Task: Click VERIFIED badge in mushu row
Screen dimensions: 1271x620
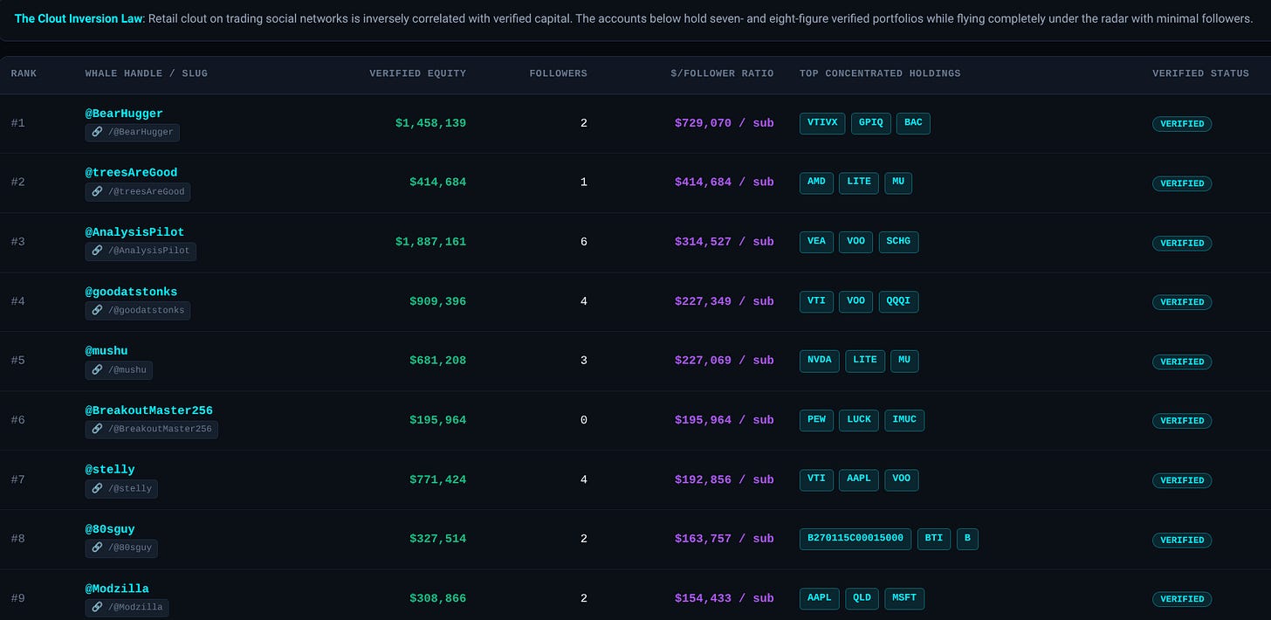Action: [x=1182, y=362]
